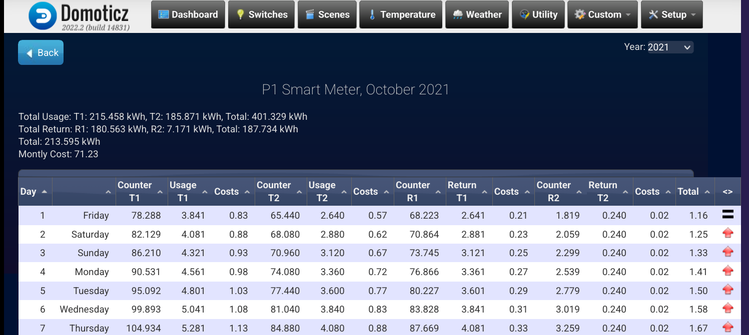This screenshot has height=335, width=749.
Task: Open the Scenes page
Action: (327, 14)
